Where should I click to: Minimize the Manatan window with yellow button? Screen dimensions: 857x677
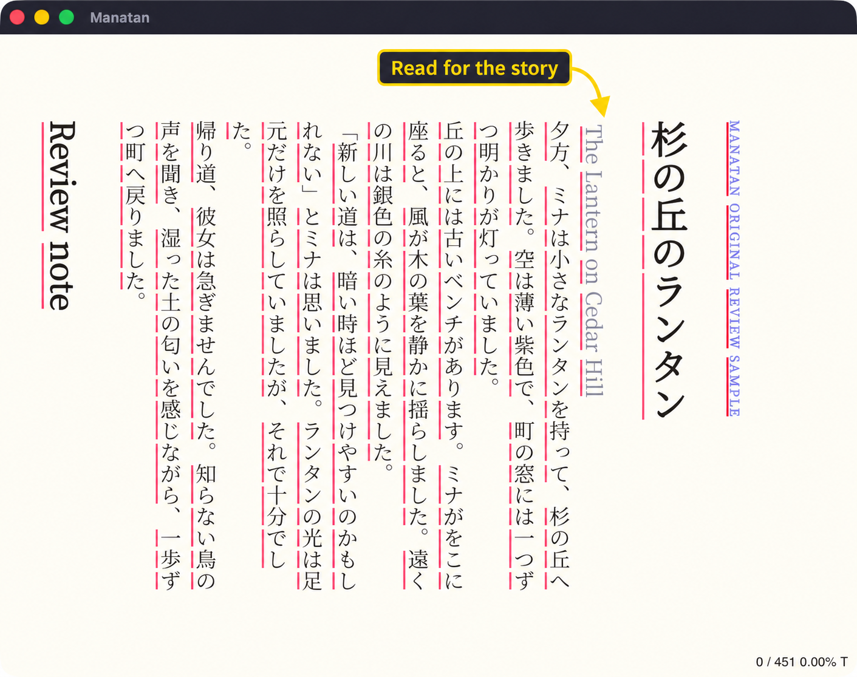tap(41, 17)
